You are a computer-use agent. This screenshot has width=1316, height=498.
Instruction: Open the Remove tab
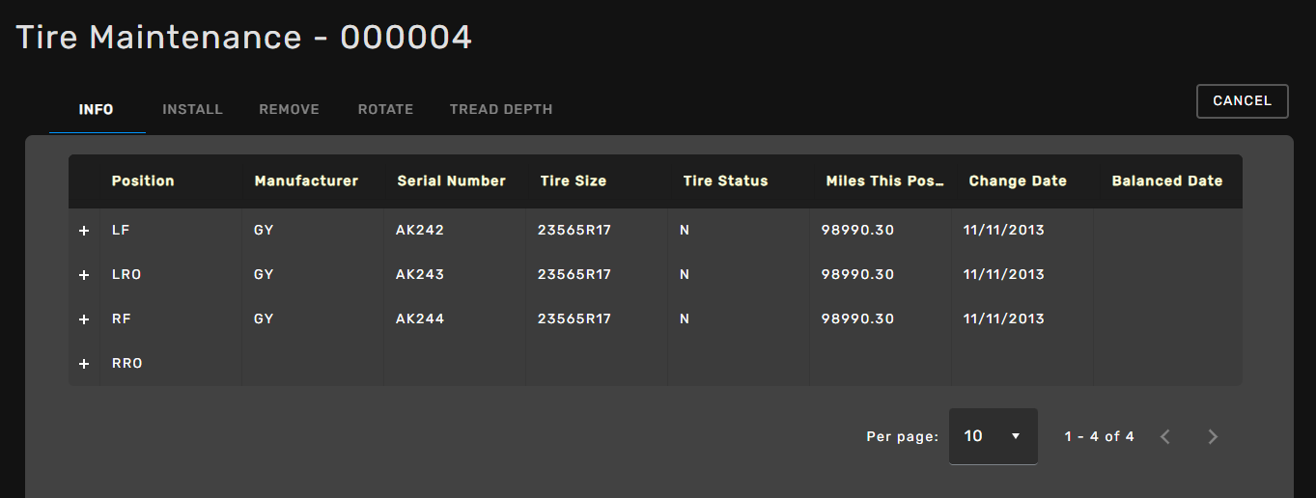pos(289,109)
